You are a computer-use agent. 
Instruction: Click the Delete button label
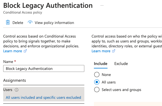pos(18,23)
